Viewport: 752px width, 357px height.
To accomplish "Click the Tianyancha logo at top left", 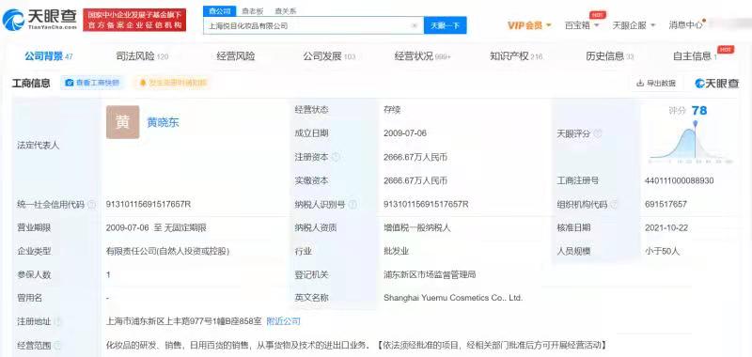I will (x=39, y=20).
